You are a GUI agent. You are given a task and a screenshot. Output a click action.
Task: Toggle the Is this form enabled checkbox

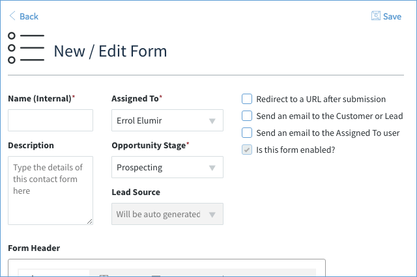247,150
